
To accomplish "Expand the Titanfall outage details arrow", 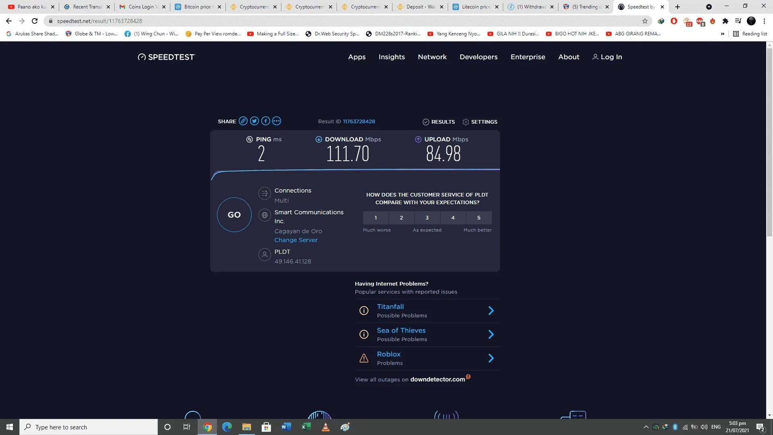I will tap(491, 311).
